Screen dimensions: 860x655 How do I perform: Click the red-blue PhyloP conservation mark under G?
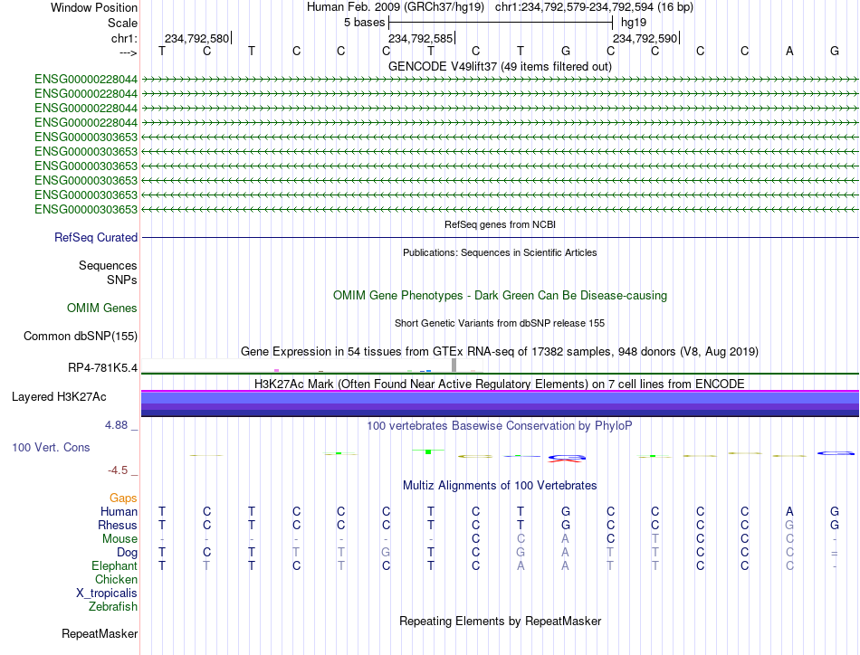(x=566, y=458)
